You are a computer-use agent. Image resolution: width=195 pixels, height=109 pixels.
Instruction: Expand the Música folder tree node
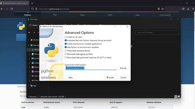coord(30,67)
